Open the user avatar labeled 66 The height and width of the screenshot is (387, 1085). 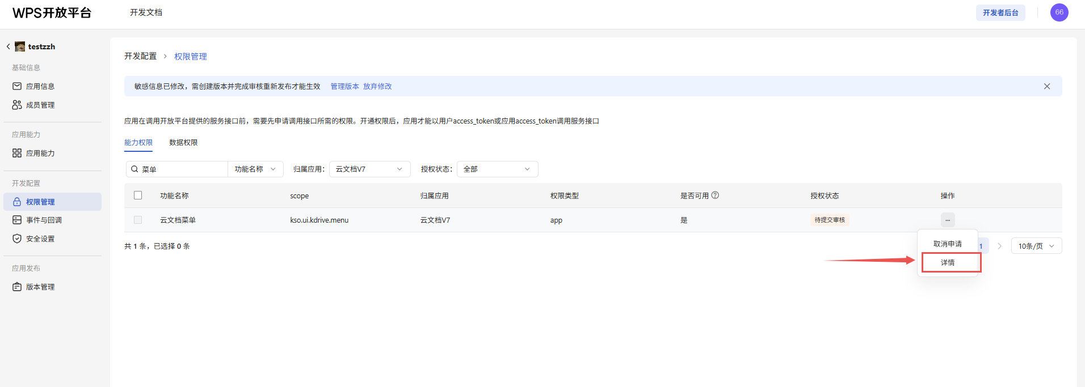pos(1059,12)
